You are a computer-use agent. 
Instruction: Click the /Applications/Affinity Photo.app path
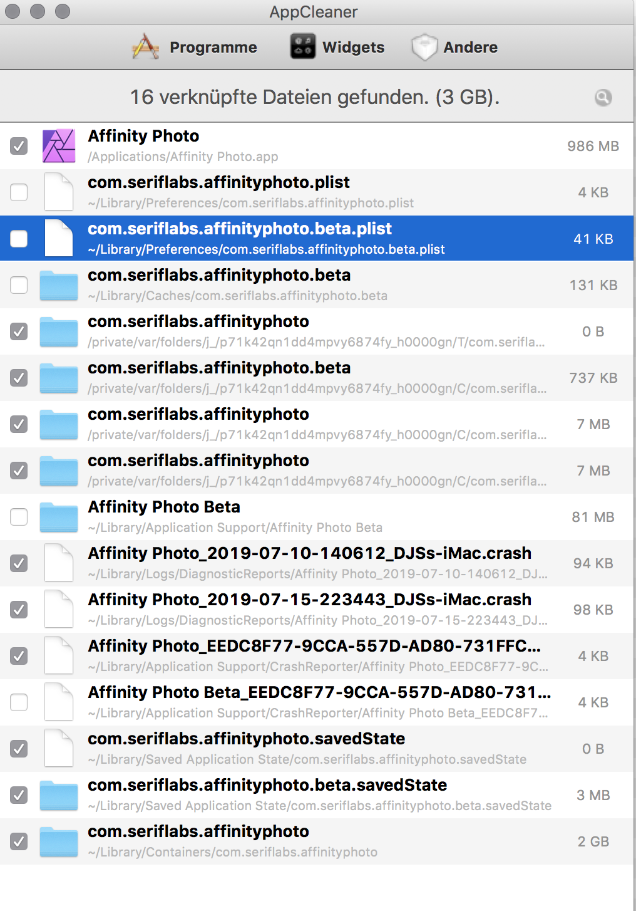click(183, 157)
